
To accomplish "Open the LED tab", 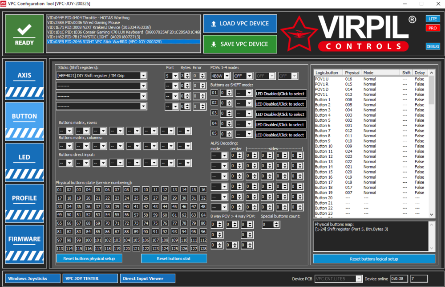I will click(x=24, y=162).
